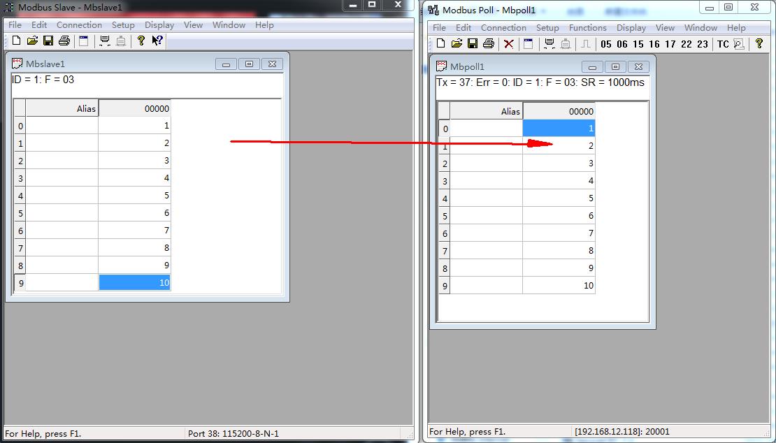This screenshot has width=776, height=443.
Task: Click the Save icon in Modbus Slave toolbar
Action: (x=48, y=41)
